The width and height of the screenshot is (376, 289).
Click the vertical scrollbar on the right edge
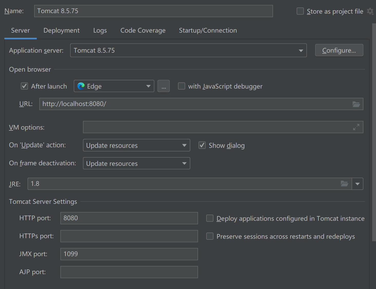point(374,132)
